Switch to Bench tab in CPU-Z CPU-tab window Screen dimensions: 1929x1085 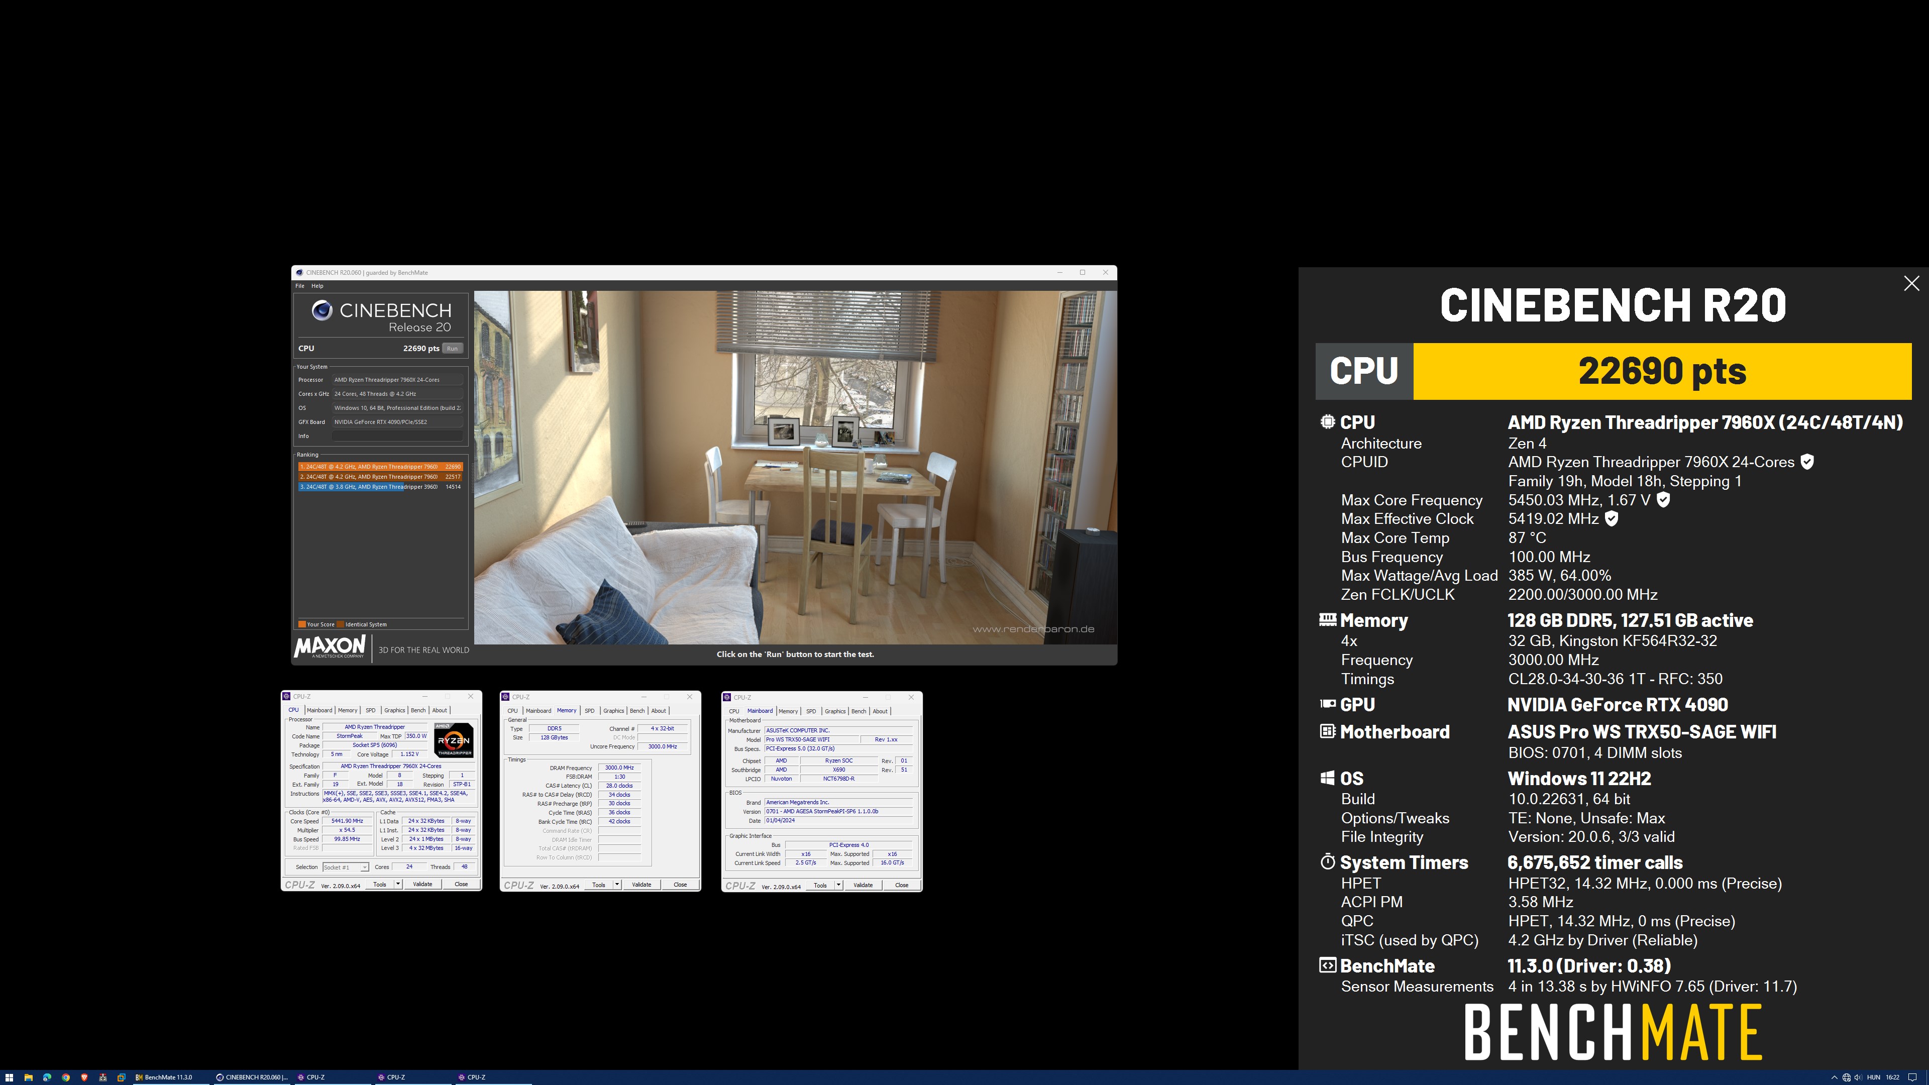pos(418,711)
